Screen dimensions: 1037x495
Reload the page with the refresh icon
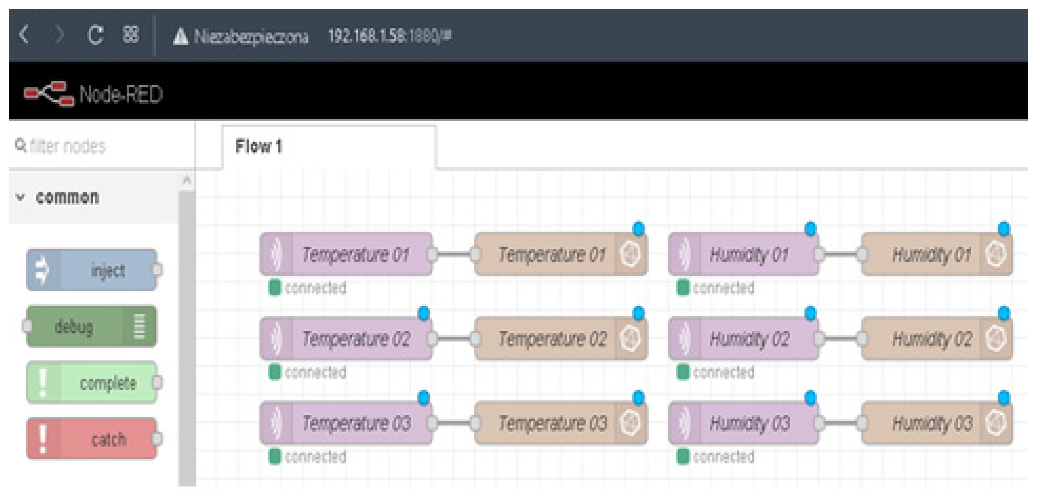95,35
